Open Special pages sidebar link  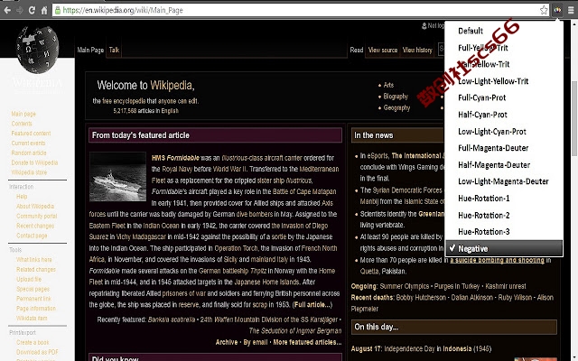click(33, 289)
